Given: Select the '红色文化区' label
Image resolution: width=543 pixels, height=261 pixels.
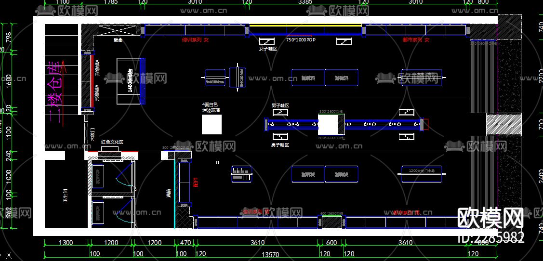Looking at the screenshot, I should pos(112,142).
